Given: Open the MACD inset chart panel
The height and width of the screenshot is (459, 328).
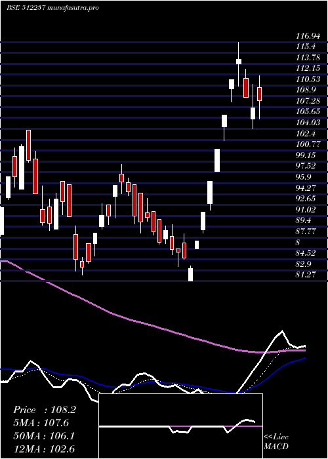Looking at the screenshot, I should pos(180,426).
